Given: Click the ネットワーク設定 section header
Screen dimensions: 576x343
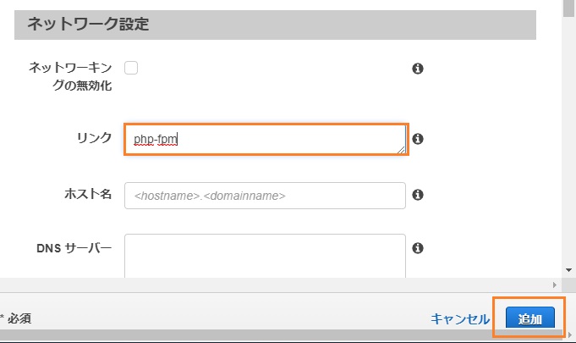Looking at the screenshot, I should tap(275, 25).
